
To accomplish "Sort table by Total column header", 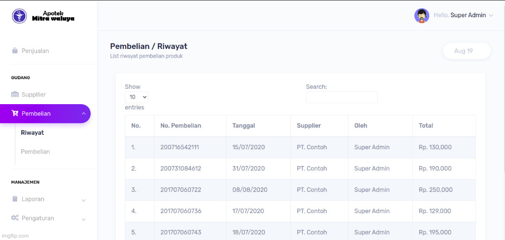I will 426,126.
